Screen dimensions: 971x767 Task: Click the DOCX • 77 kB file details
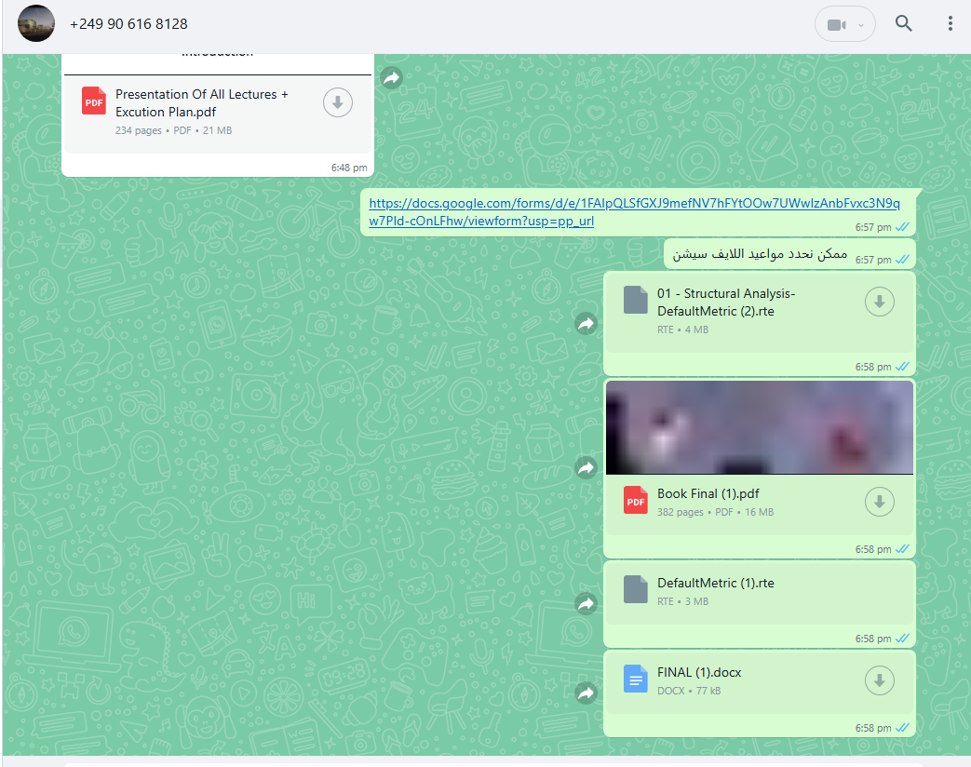(689, 691)
